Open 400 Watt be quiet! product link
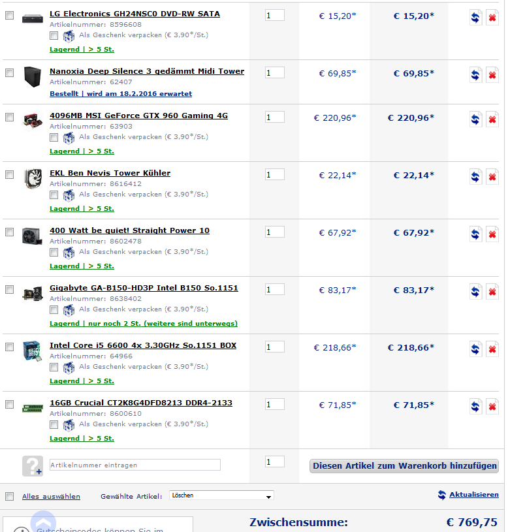Viewport: 508px width, 532px height. [x=130, y=230]
